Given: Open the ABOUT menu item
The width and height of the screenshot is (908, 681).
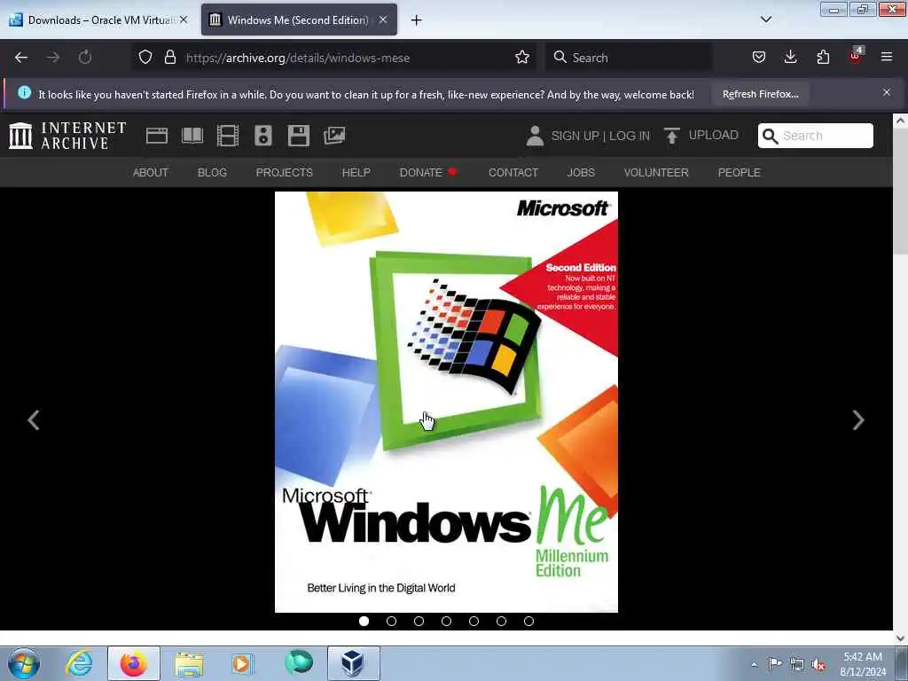Looking at the screenshot, I should tap(151, 173).
